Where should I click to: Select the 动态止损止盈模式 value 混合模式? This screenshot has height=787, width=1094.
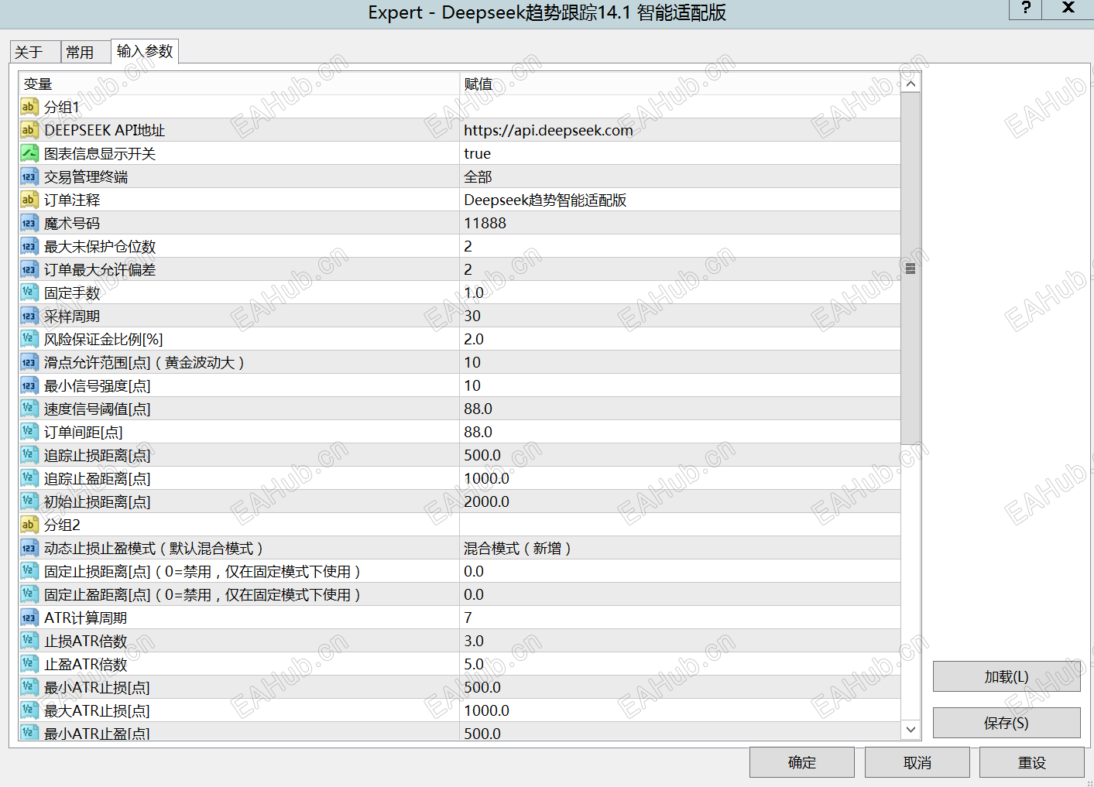[x=680, y=548]
